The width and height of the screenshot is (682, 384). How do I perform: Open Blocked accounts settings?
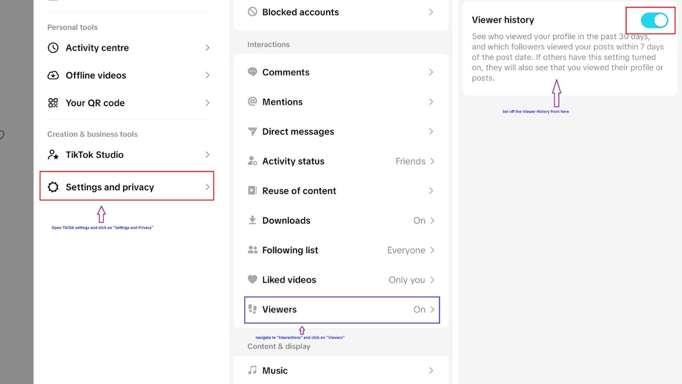click(341, 12)
